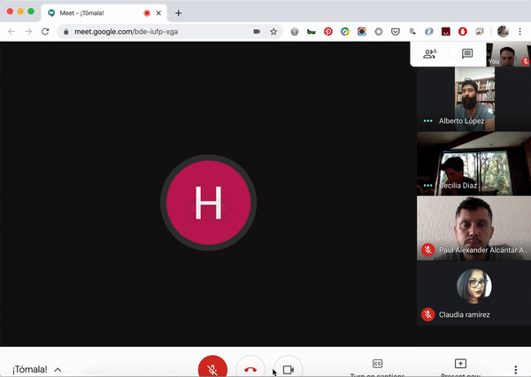Open camera permission icon in address bar
This screenshot has height=377, width=531.
coord(257,32)
